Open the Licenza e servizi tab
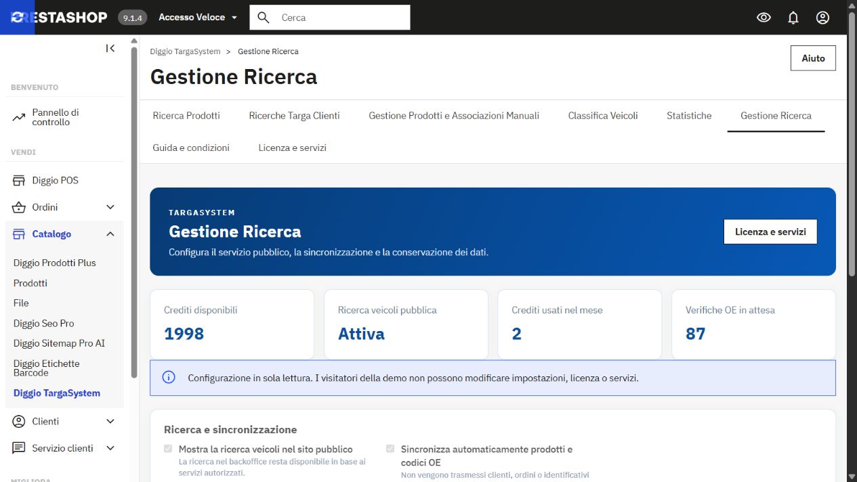The width and height of the screenshot is (857, 482). click(x=293, y=148)
